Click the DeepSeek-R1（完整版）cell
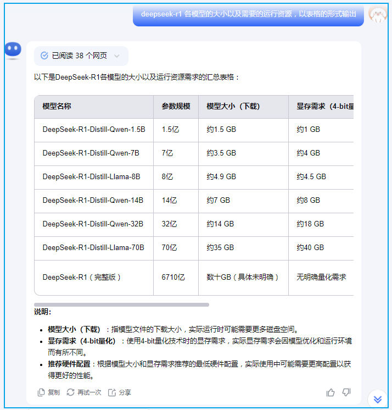392x410 pixels. (94, 278)
